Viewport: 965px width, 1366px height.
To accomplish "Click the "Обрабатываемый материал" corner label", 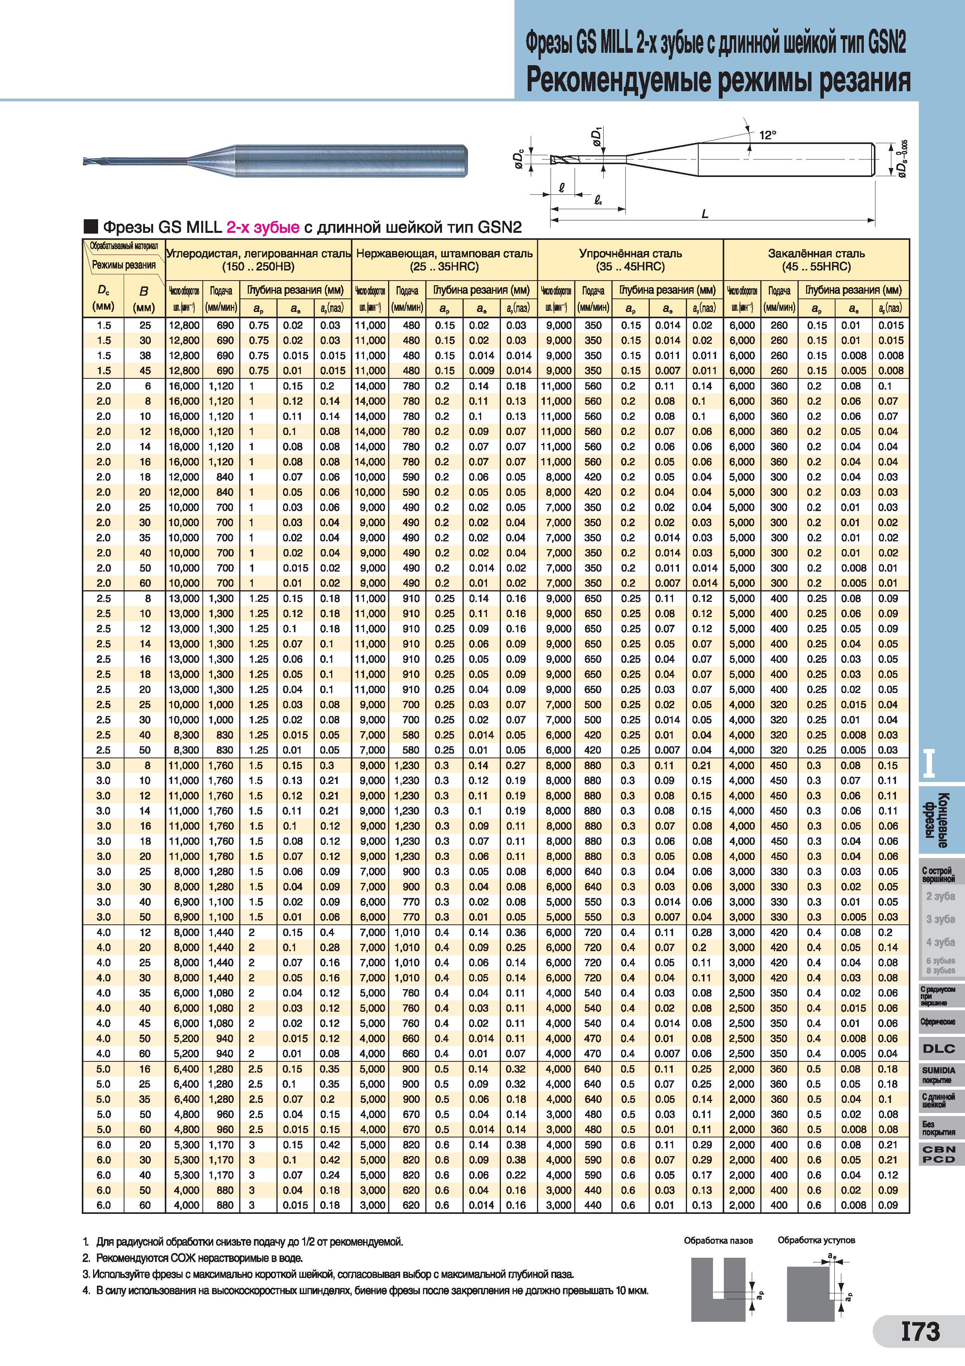I will pyautogui.click(x=124, y=246).
